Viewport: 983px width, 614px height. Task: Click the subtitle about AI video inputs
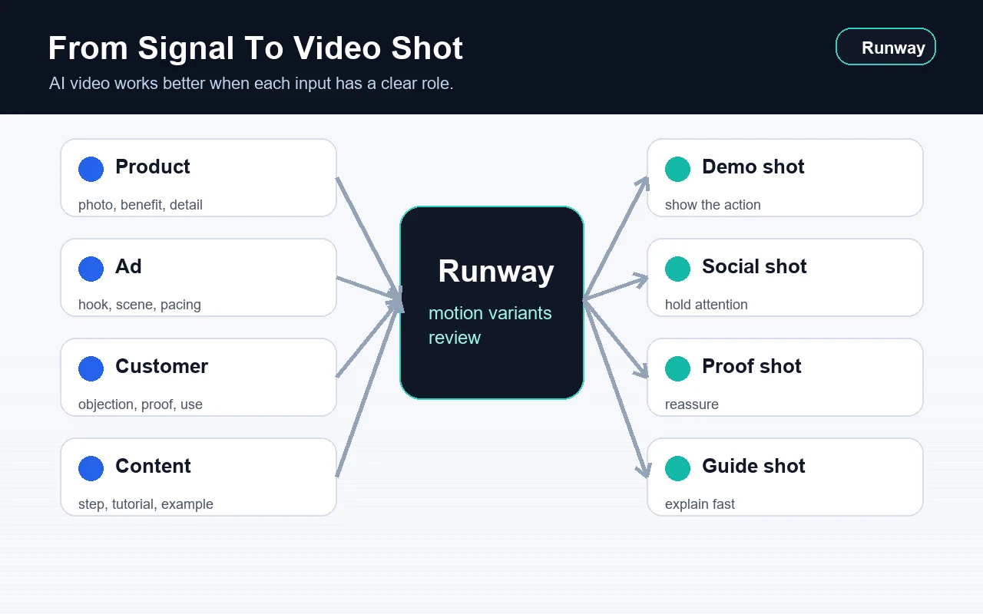(251, 84)
